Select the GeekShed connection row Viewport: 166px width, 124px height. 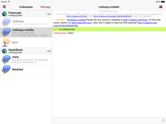pyautogui.click(x=26, y=51)
